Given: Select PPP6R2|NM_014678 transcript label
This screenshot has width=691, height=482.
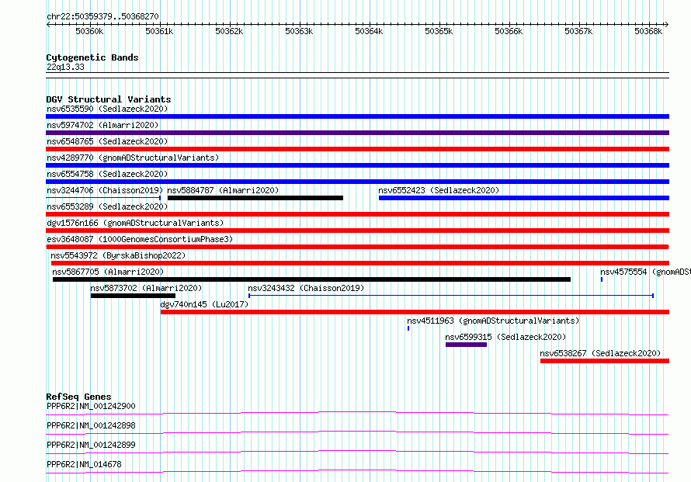Looking at the screenshot, I should (84, 464).
